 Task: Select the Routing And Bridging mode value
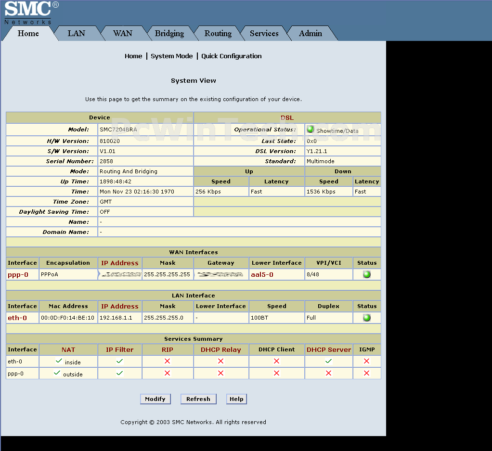point(129,171)
